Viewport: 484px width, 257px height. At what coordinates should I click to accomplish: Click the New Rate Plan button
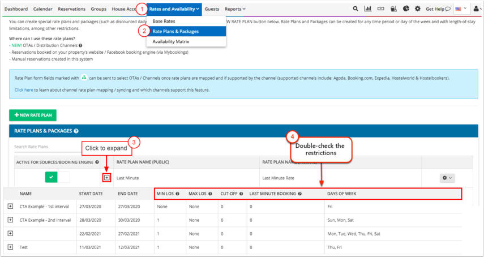point(33,115)
